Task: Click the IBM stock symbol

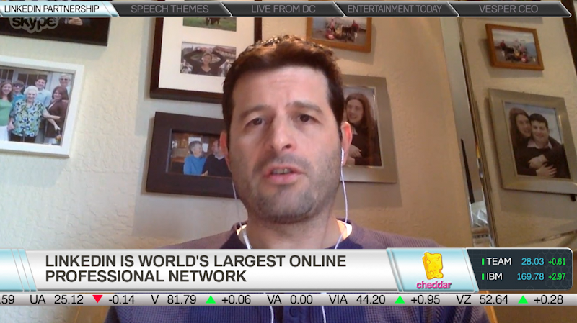Action: click(495, 276)
